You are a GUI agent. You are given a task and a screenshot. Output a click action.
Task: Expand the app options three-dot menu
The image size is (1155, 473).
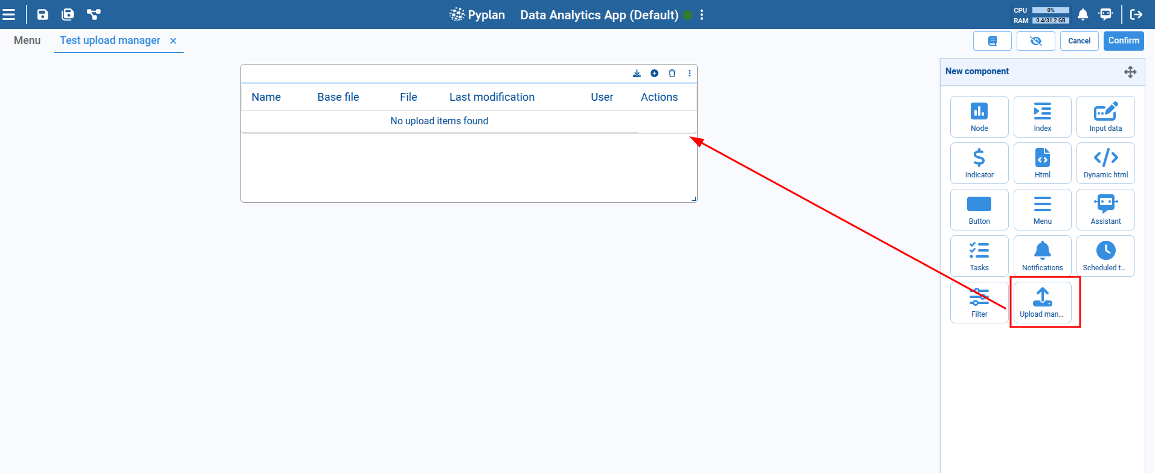click(x=701, y=15)
